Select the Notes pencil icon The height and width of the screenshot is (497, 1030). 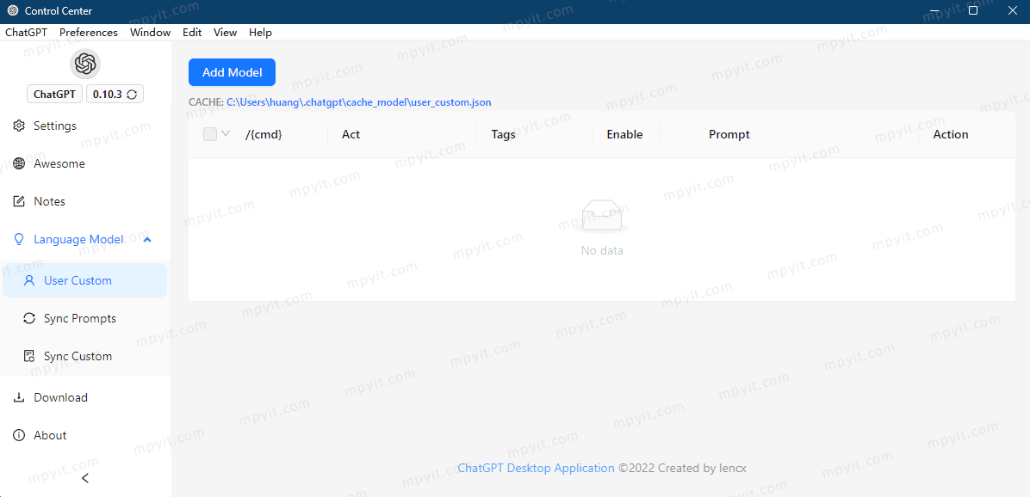(x=20, y=201)
